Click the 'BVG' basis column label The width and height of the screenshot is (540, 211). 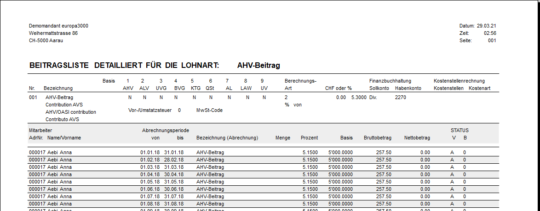(x=180, y=89)
